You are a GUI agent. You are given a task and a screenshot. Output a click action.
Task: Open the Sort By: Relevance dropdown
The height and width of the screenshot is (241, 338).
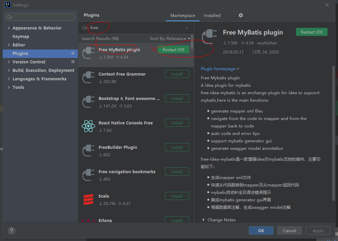coord(170,39)
